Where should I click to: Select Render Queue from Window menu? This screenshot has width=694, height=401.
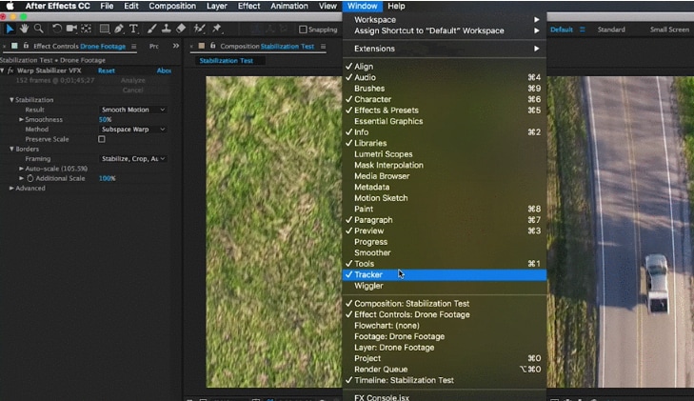pos(445,370)
